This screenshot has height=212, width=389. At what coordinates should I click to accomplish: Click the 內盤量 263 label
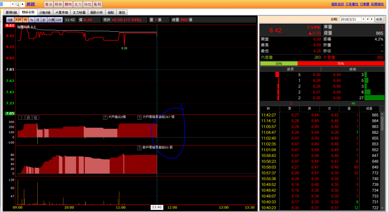[x=291, y=57]
